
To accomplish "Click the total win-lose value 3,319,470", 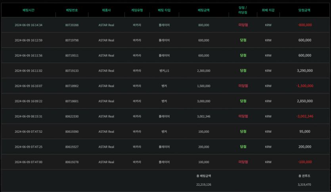I will (x=304, y=184).
